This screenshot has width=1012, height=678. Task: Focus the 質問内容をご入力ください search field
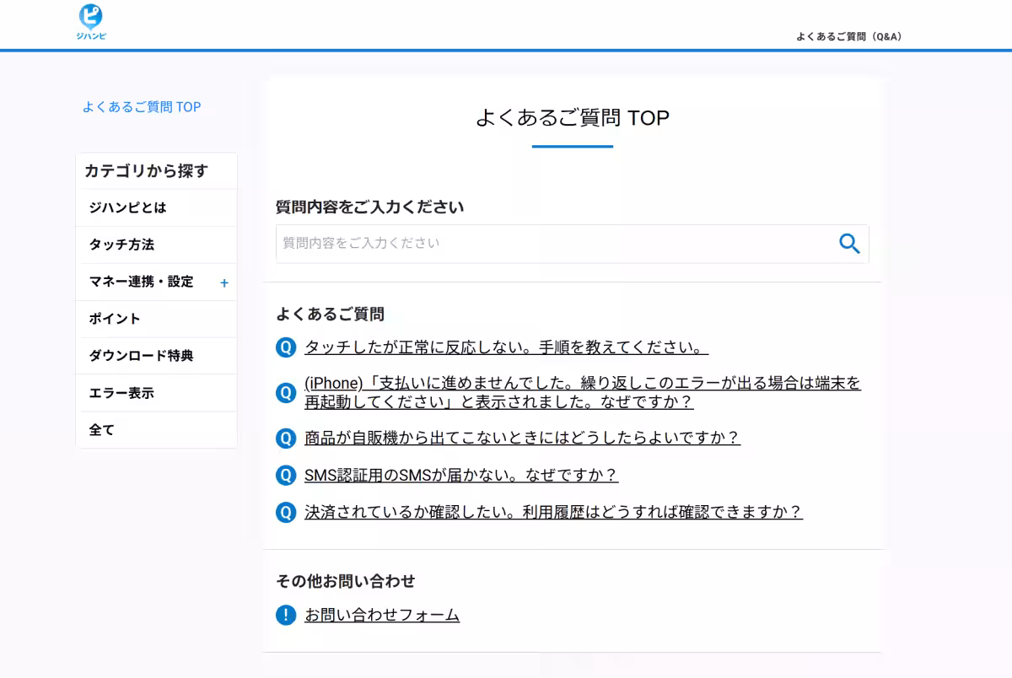[552, 244]
